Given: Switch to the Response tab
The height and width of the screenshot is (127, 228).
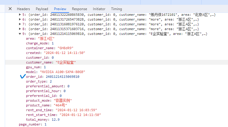Looking at the screenshot, I should click(x=80, y=9).
